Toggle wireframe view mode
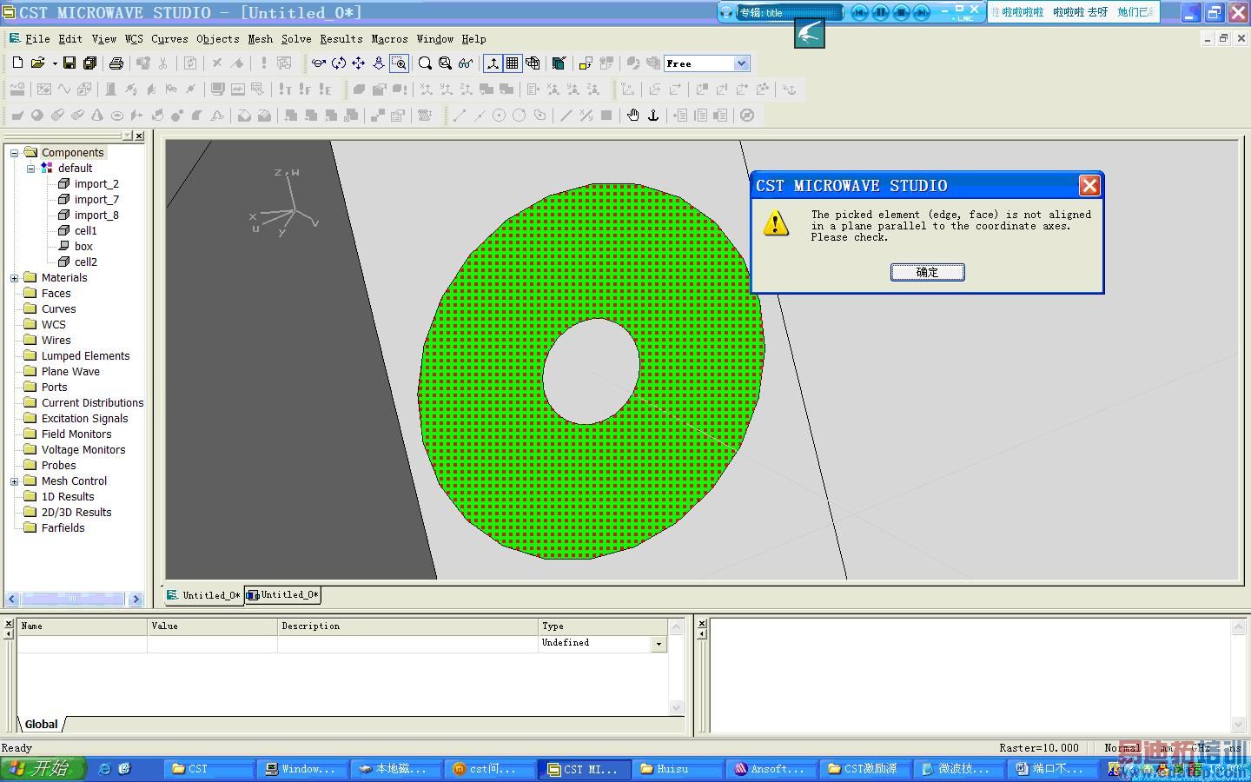This screenshot has height=782, width=1251. pos(533,63)
